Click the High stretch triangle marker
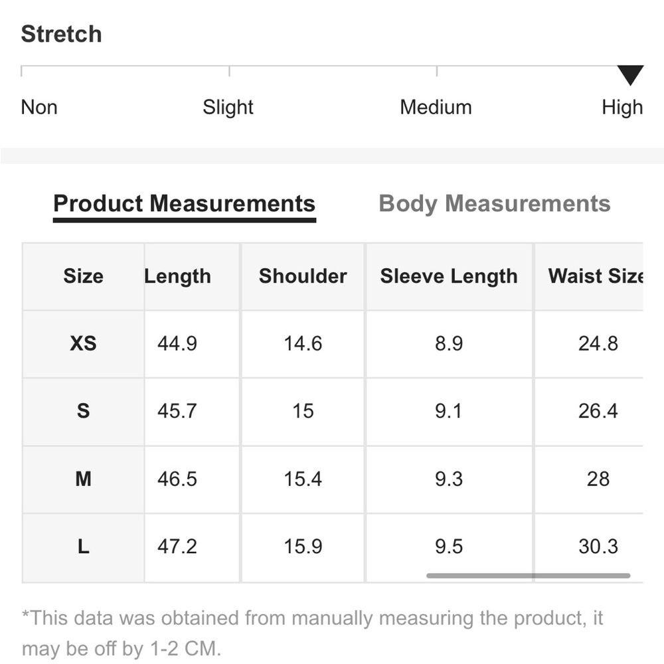The height and width of the screenshot is (664, 664). 629,75
